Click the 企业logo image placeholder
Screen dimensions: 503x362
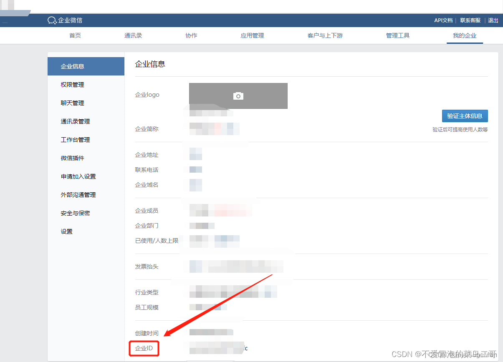pos(238,96)
